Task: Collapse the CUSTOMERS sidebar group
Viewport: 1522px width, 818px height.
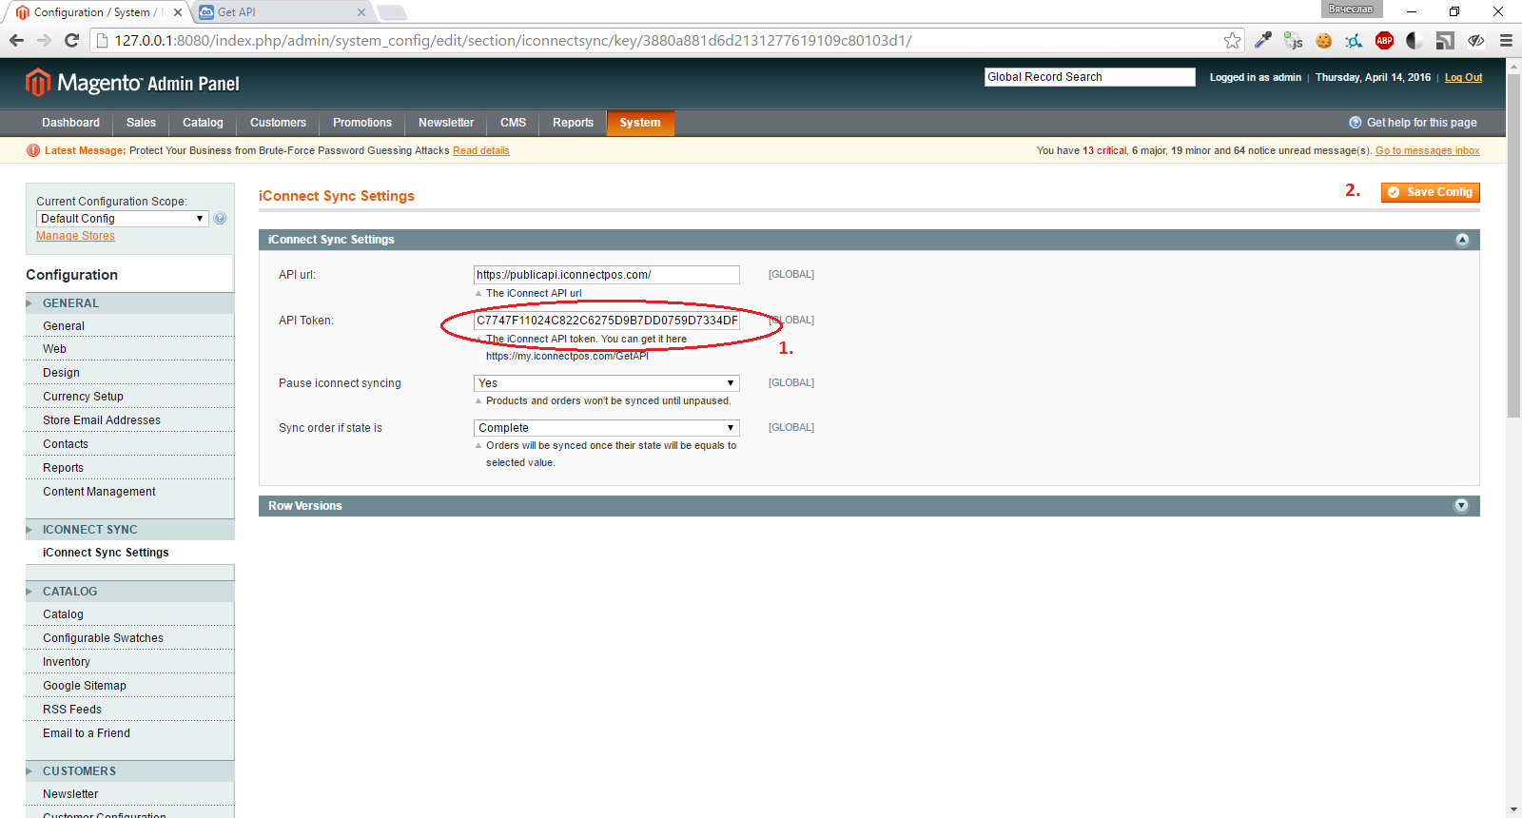Action: point(129,770)
